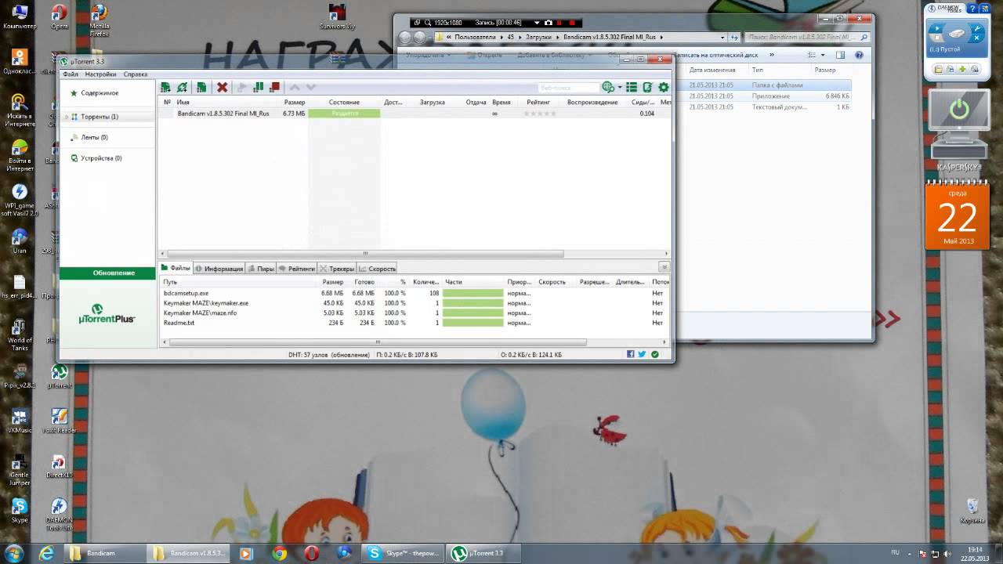Switch to the Пиры tab

pyautogui.click(x=261, y=269)
